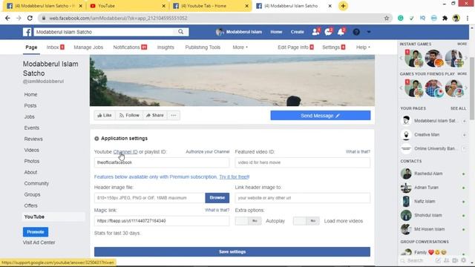Go back with browser back arrow
Image resolution: width=475 pixels, height=267 pixels.
(7, 18)
